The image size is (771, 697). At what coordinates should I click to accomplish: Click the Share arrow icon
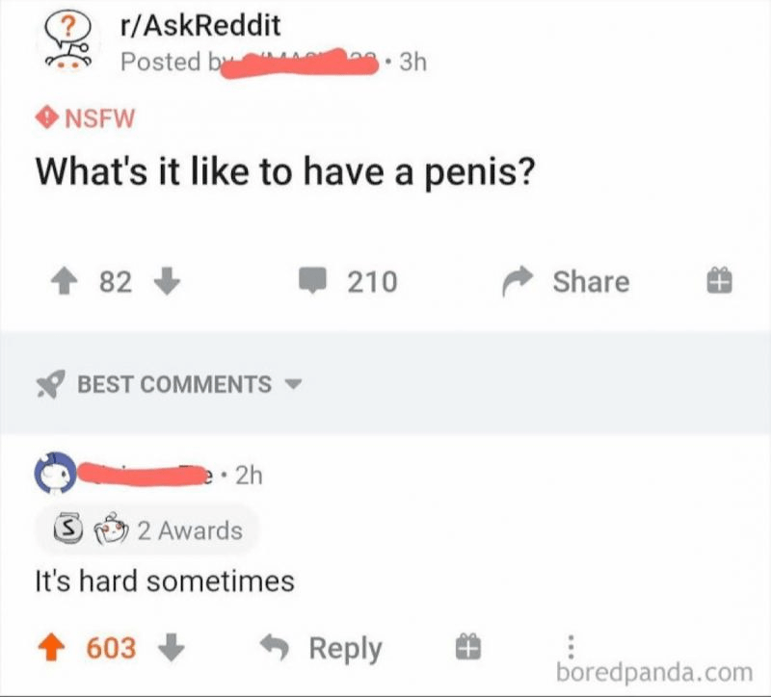[518, 281]
